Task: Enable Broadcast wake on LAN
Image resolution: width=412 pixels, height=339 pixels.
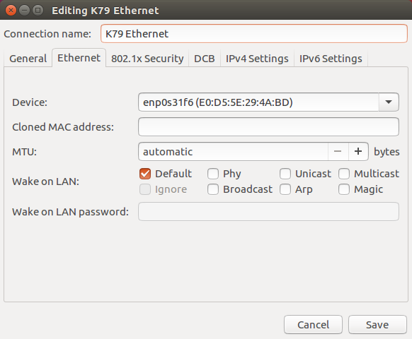Action: (x=213, y=189)
